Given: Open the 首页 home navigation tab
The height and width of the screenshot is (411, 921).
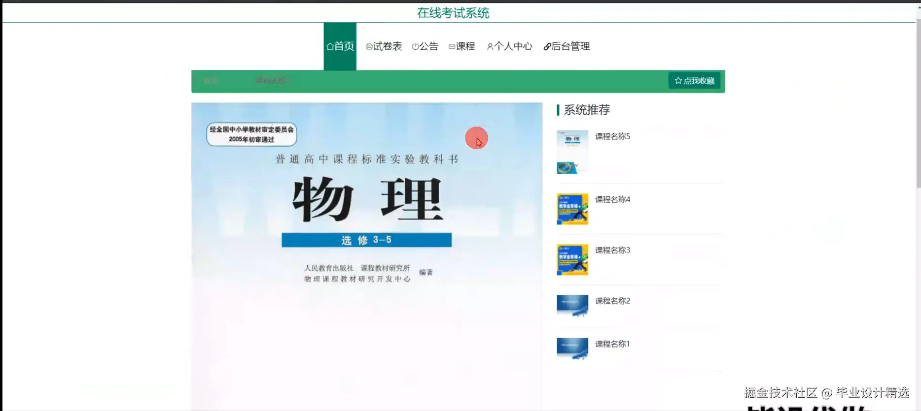Looking at the screenshot, I should 340,46.
